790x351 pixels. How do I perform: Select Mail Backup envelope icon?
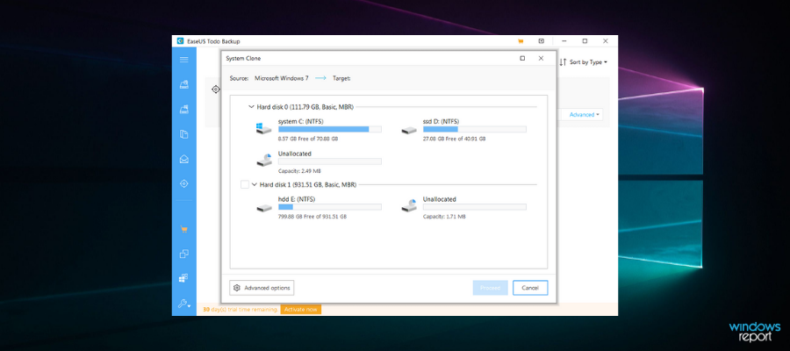[184, 159]
